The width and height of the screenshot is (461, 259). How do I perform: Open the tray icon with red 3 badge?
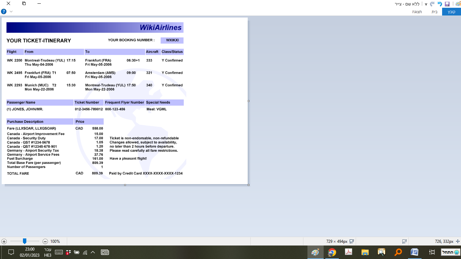68,252
